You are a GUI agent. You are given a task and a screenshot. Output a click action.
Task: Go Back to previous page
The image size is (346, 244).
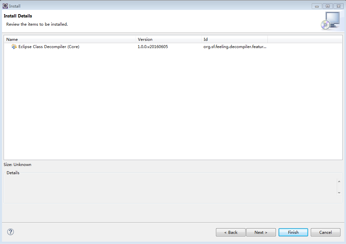pyautogui.click(x=230, y=232)
